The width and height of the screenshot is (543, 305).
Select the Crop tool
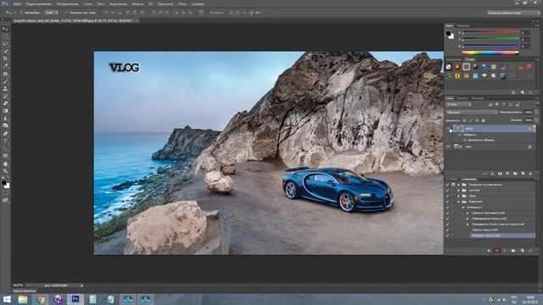click(5, 58)
